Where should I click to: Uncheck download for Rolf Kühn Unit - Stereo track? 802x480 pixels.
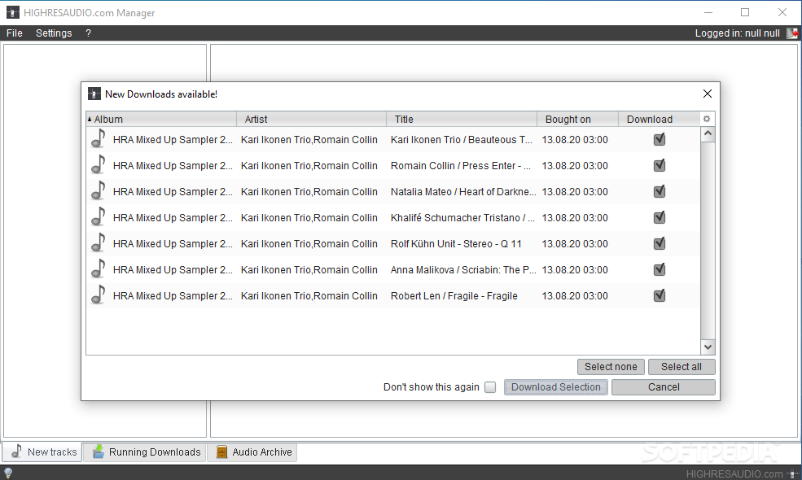(x=660, y=243)
